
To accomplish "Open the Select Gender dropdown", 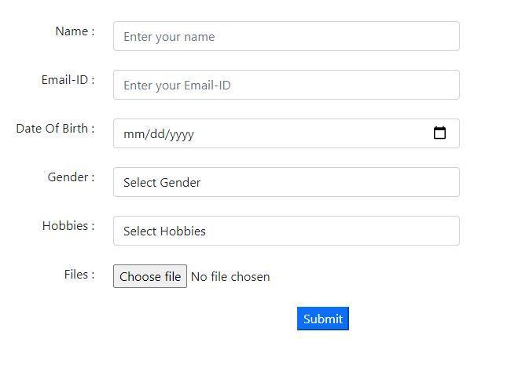I will pyautogui.click(x=286, y=182).
